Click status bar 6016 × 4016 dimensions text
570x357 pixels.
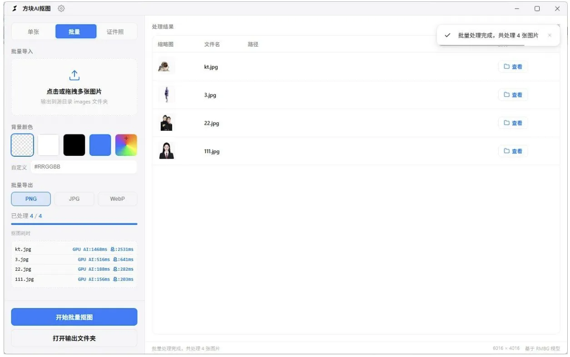pos(506,348)
